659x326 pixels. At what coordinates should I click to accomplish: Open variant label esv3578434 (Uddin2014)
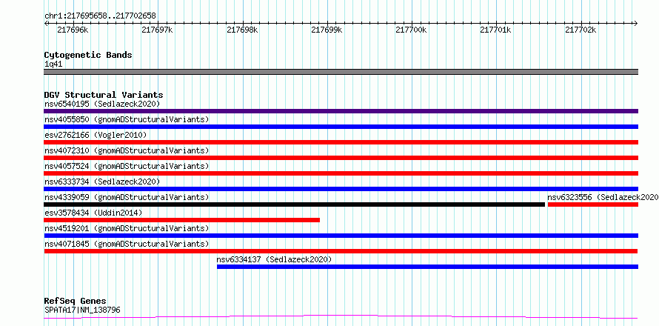tap(93, 213)
